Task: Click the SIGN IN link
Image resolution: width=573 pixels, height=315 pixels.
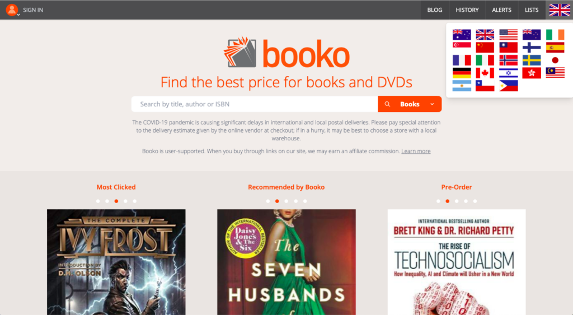Action: click(33, 10)
